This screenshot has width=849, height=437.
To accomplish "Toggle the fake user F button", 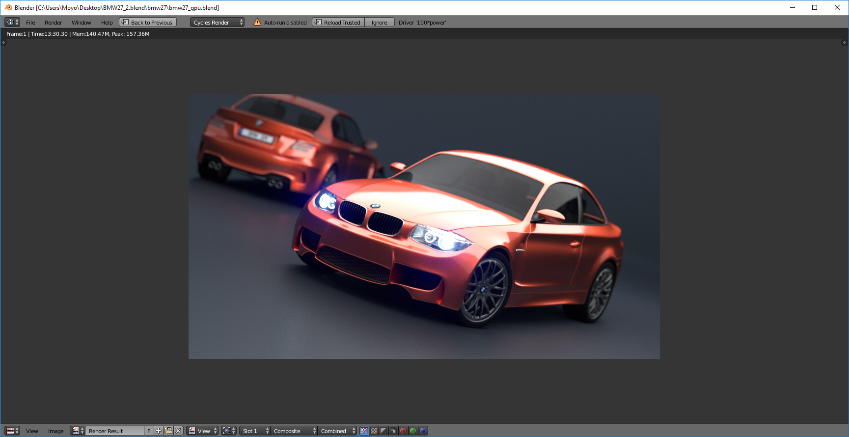I will 149,431.
